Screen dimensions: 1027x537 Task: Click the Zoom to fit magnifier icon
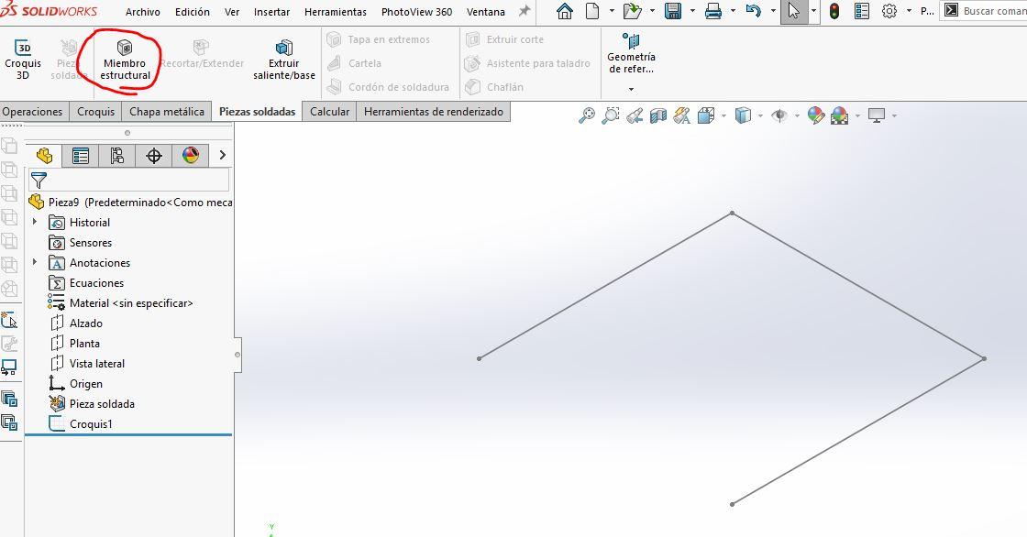[587, 115]
